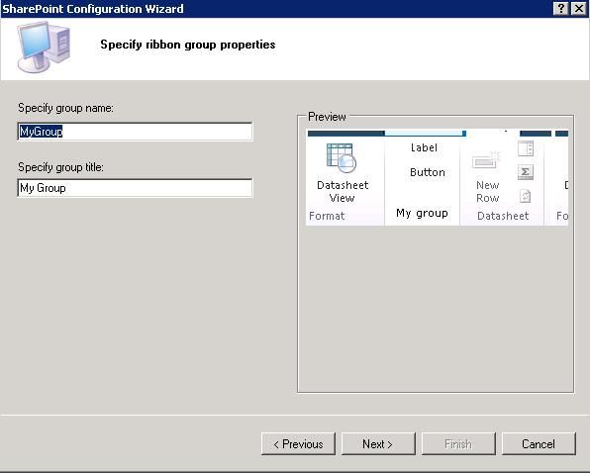Viewport: 590px width, 473px height.
Task: Click the Preview group box label
Action: click(327, 117)
